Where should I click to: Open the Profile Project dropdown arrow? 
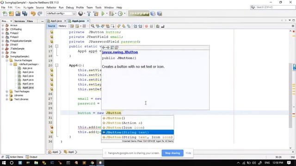pyautogui.click(x=124, y=13)
